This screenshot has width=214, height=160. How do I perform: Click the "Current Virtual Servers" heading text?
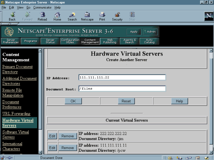(127, 120)
